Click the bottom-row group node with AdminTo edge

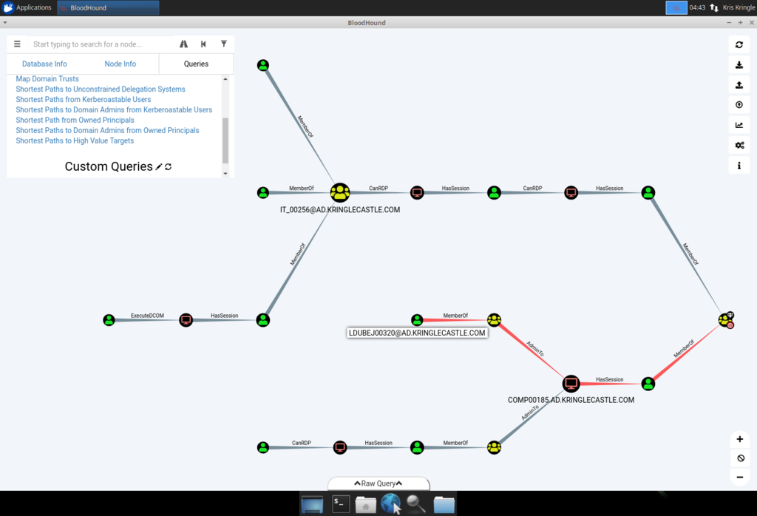(x=494, y=447)
